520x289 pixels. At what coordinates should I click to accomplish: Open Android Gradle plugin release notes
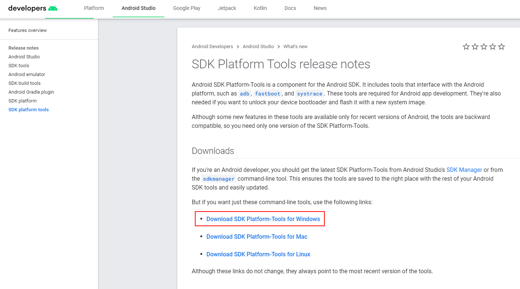tap(31, 92)
